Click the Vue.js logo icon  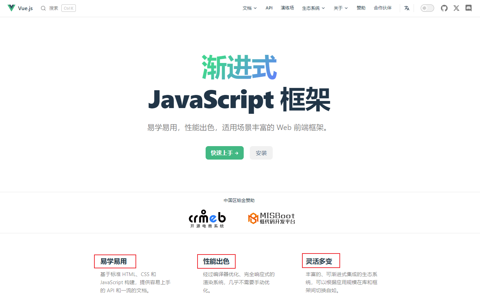[x=11, y=8]
